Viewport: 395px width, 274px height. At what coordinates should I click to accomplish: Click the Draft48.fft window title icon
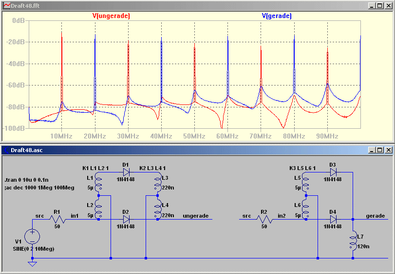[x=7, y=5]
